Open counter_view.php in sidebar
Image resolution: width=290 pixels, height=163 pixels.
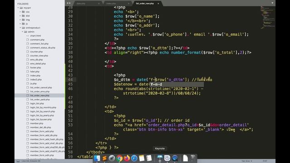point(39,56)
